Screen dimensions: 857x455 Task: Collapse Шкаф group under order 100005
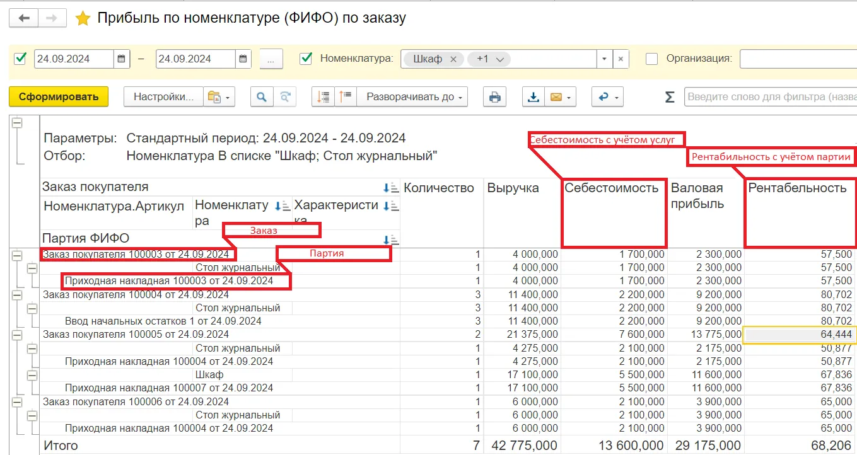coord(31,375)
